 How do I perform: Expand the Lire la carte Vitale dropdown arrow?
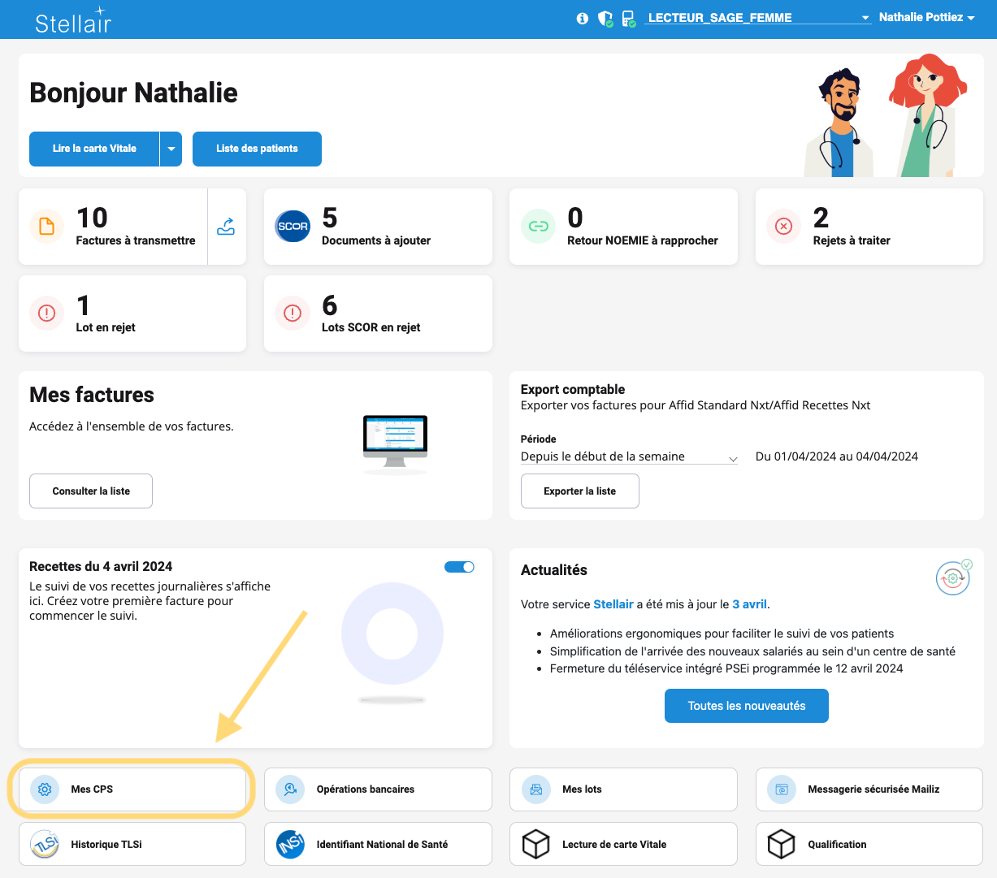[171, 149]
